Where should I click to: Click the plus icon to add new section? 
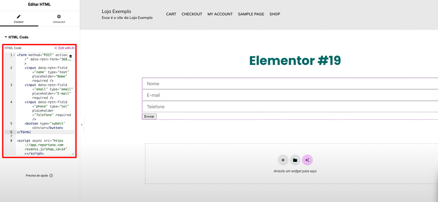point(283,160)
